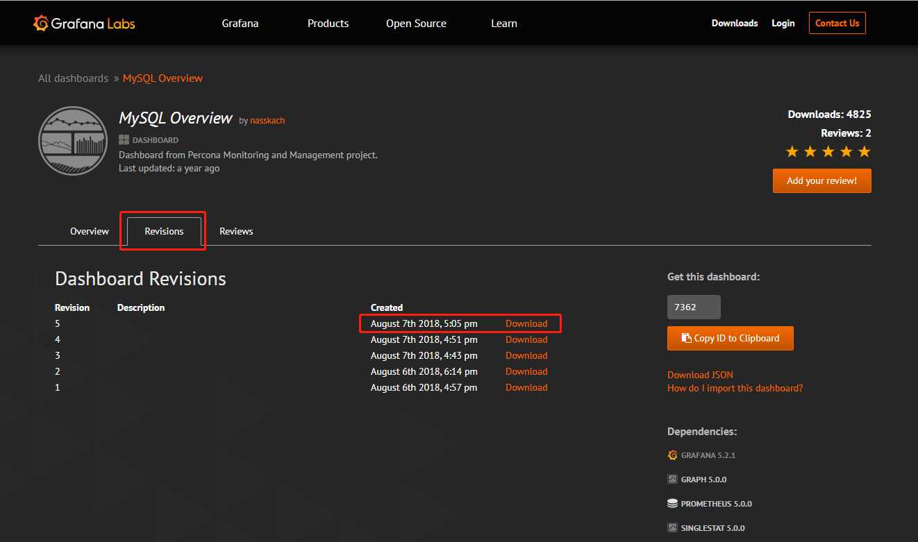The width and height of the screenshot is (918, 542).
Task: Download revision 3 from 4:43 pm
Action: coord(526,355)
